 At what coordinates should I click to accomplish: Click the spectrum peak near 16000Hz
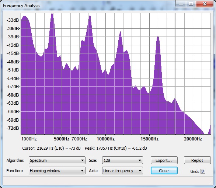pyautogui.click(x=158, y=36)
